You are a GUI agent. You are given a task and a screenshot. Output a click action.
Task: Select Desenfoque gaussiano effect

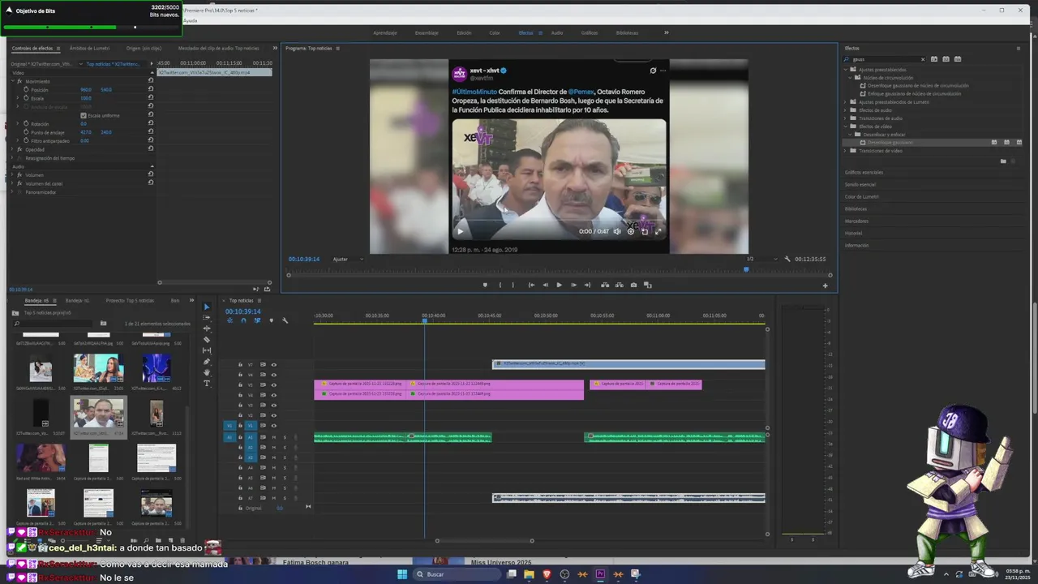point(890,142)
